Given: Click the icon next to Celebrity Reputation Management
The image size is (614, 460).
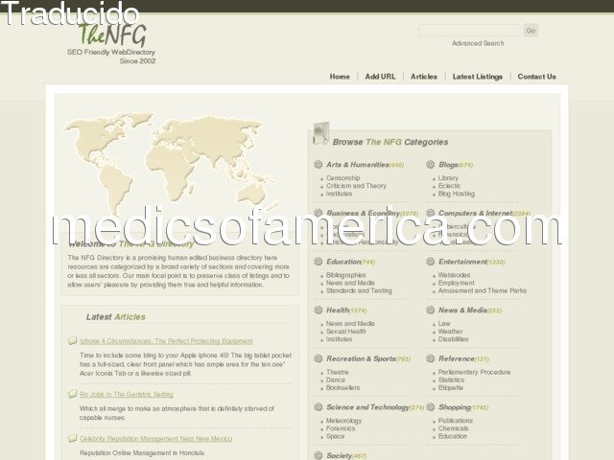Looking at the screenshot, I should [x=72, y=439].
